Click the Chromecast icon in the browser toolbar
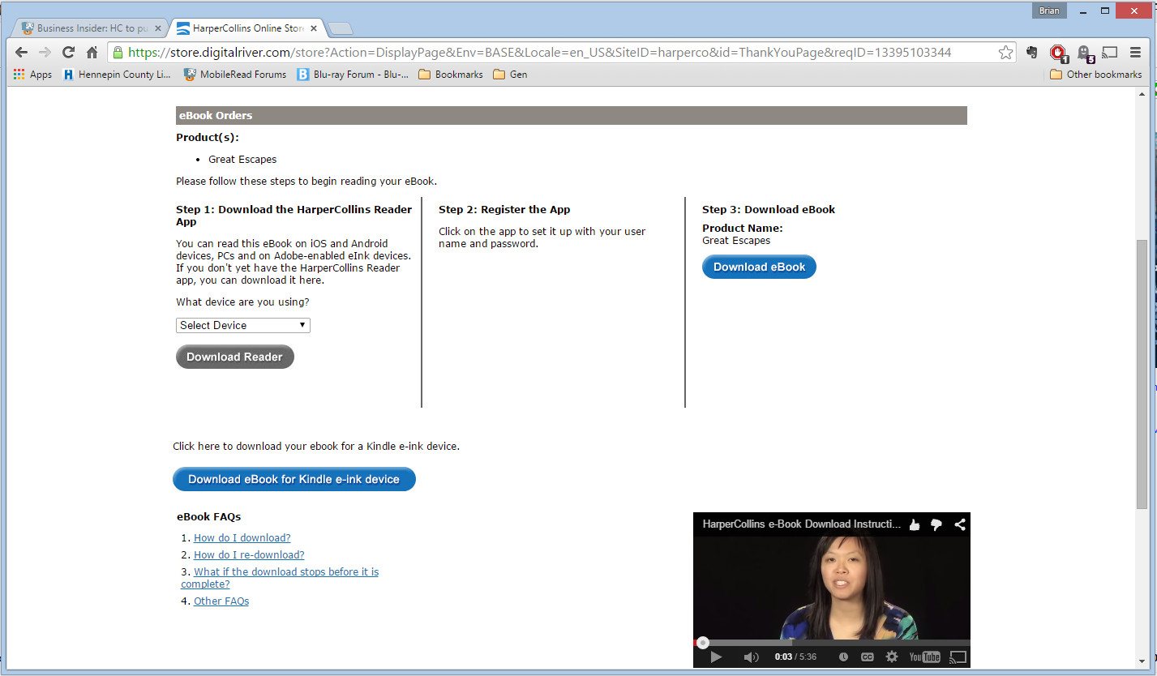 [1110, 53]
